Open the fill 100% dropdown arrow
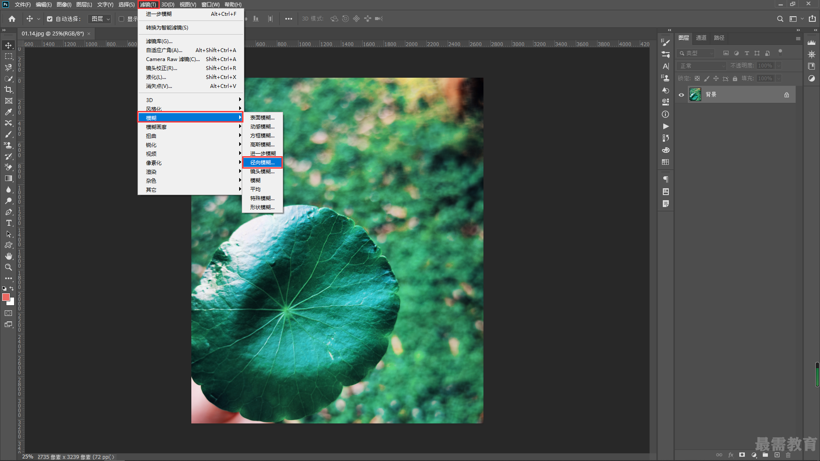Image resolution: width=820 pixels, height=461 pixels. click(x=779, y=79)
